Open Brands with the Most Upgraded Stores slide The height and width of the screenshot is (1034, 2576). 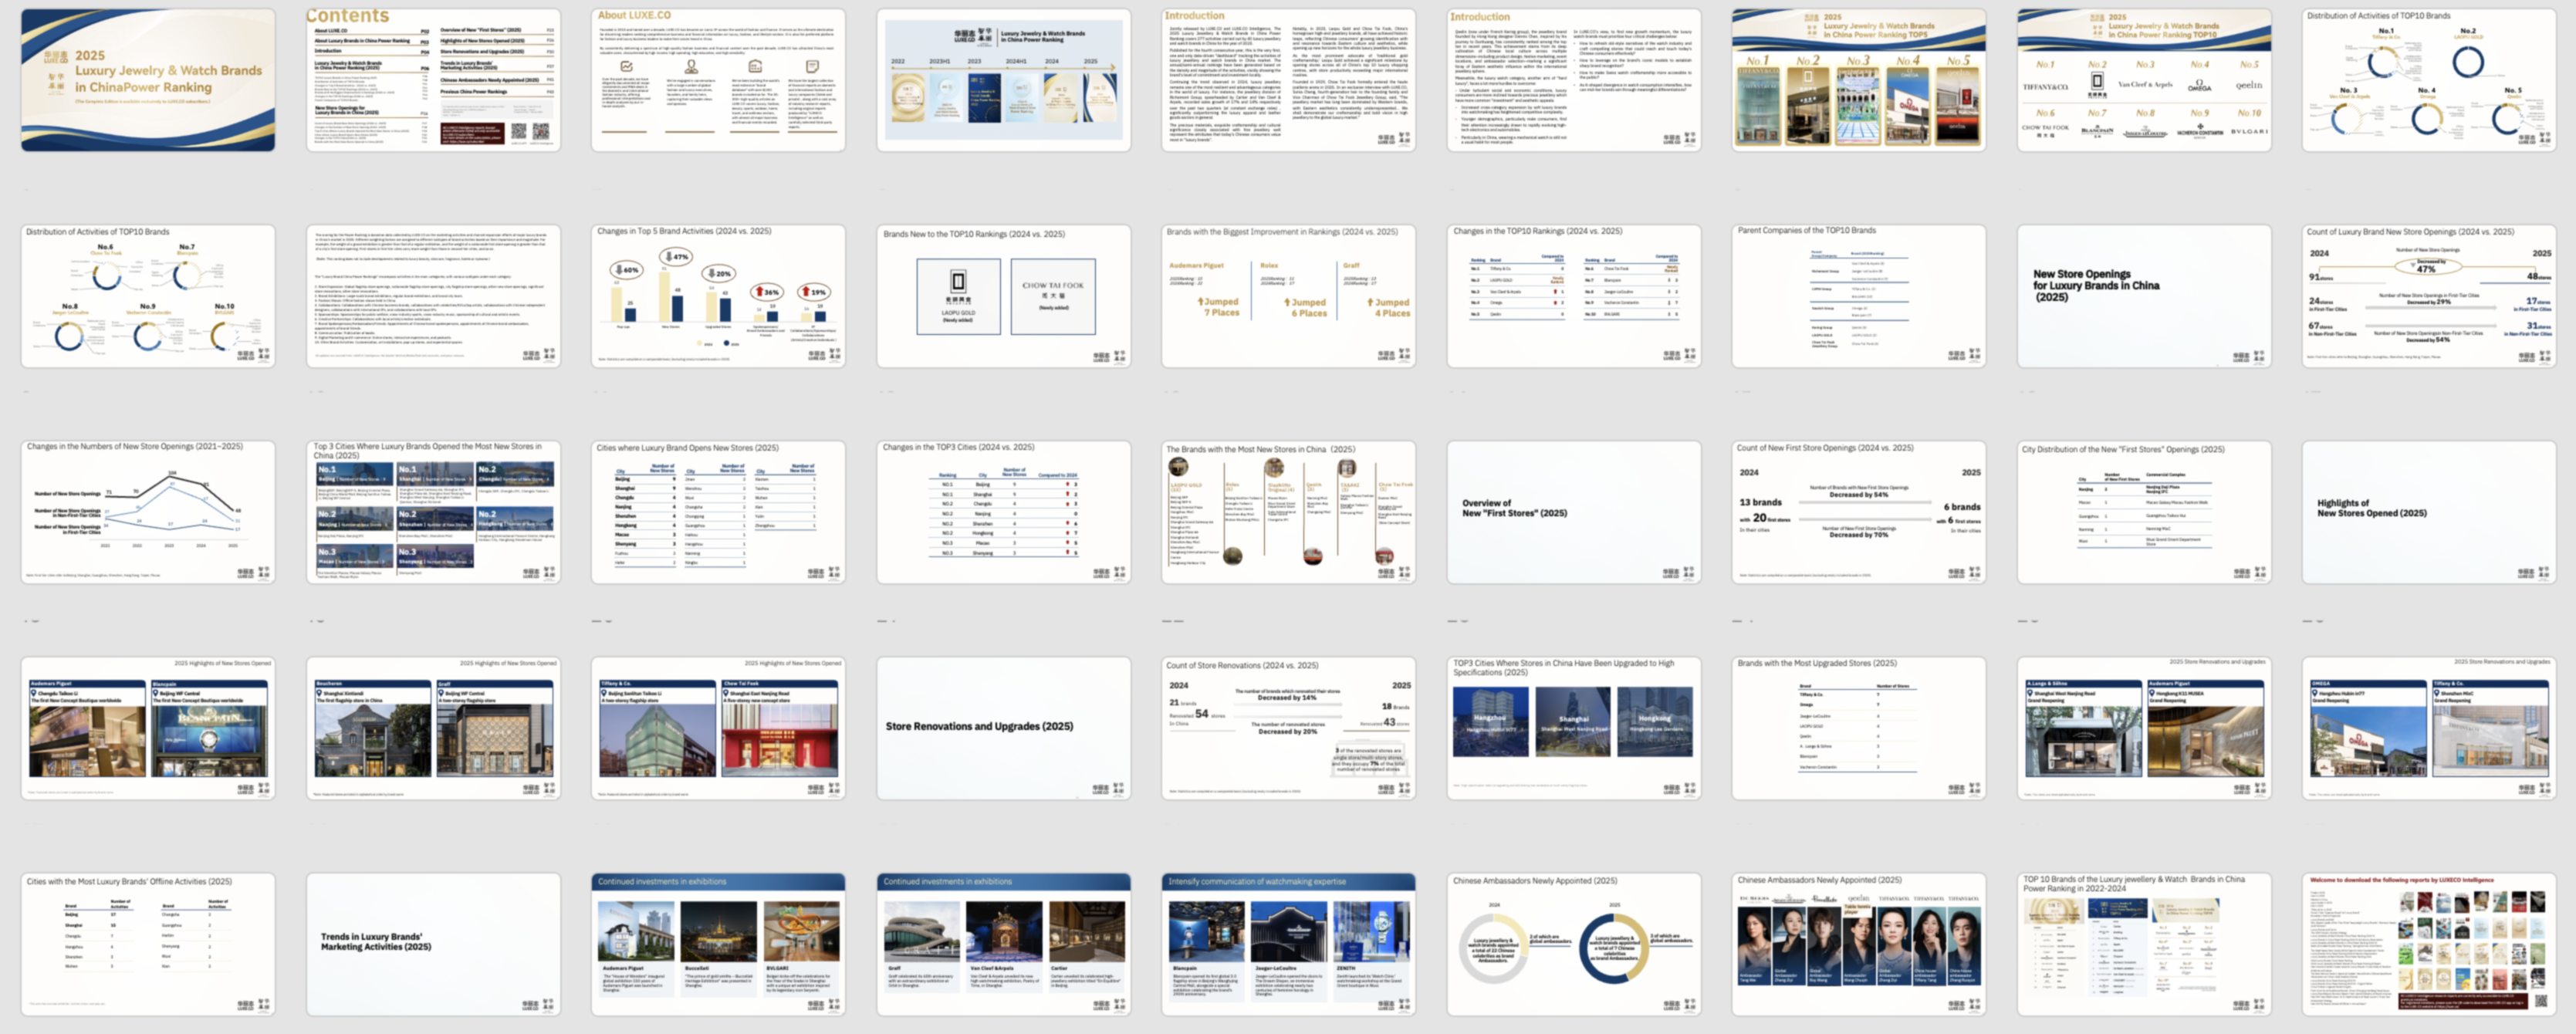click(x=1858, y=728)
